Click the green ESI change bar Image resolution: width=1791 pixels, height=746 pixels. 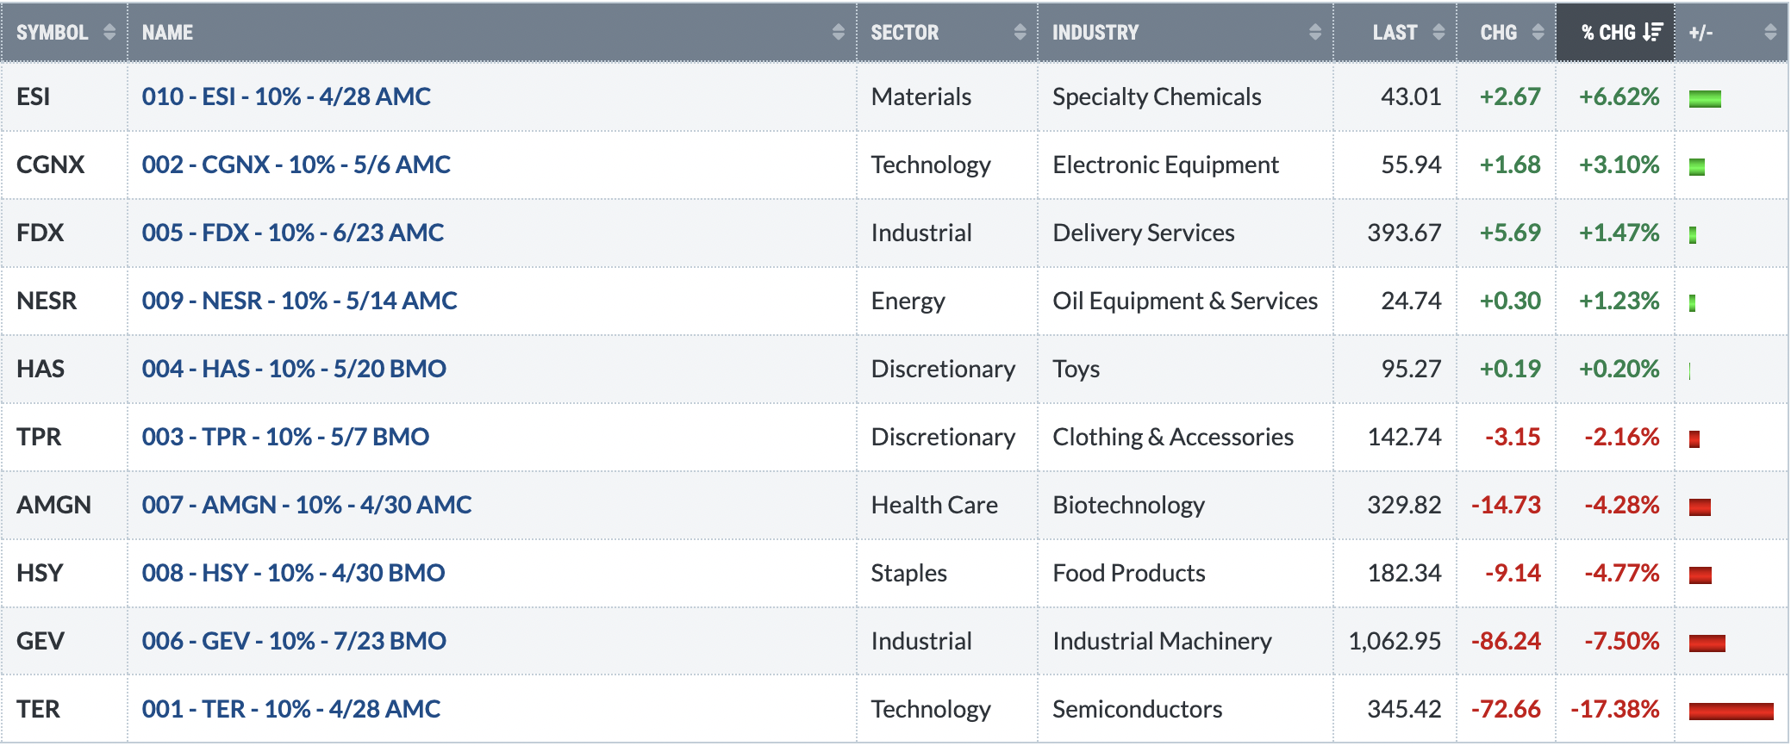(x=1705, y=98)
